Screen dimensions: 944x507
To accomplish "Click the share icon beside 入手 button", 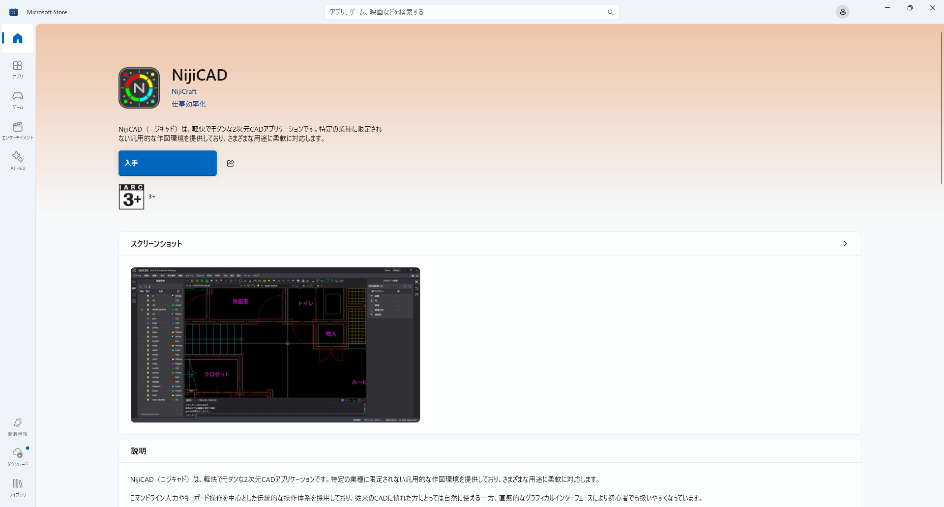I will click(x=231, y=163).
